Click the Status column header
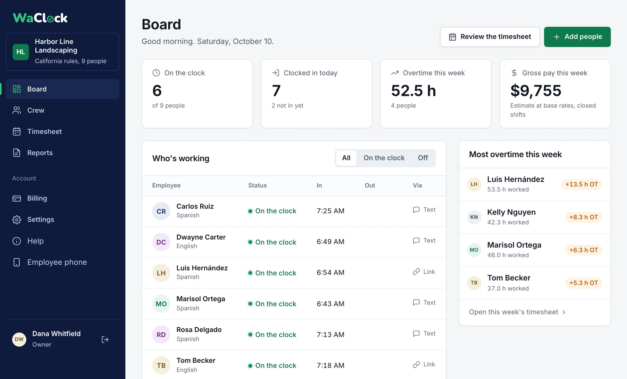The width and height of the screenshot is (627, 379). point(257,185)
